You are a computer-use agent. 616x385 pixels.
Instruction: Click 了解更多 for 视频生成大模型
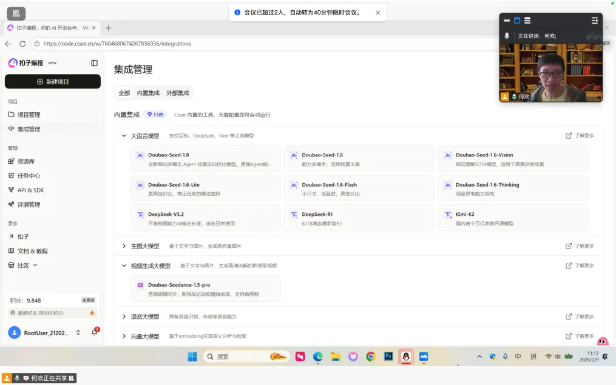coord(580,266)
